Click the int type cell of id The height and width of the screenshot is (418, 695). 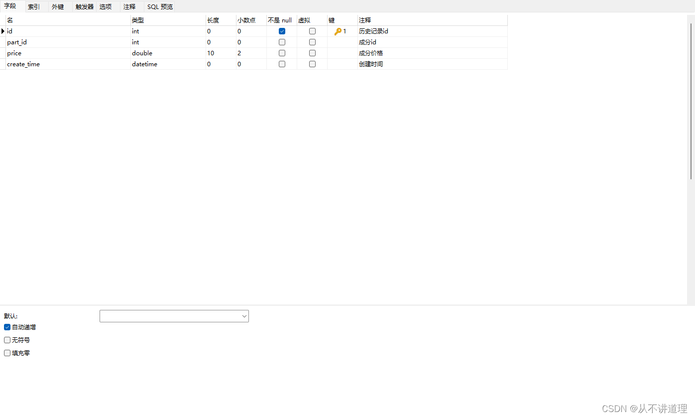[x=168, y=31]
